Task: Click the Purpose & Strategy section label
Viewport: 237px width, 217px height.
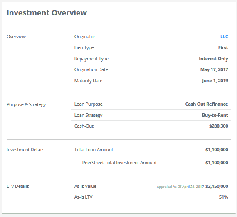Action: pos(26,105)
